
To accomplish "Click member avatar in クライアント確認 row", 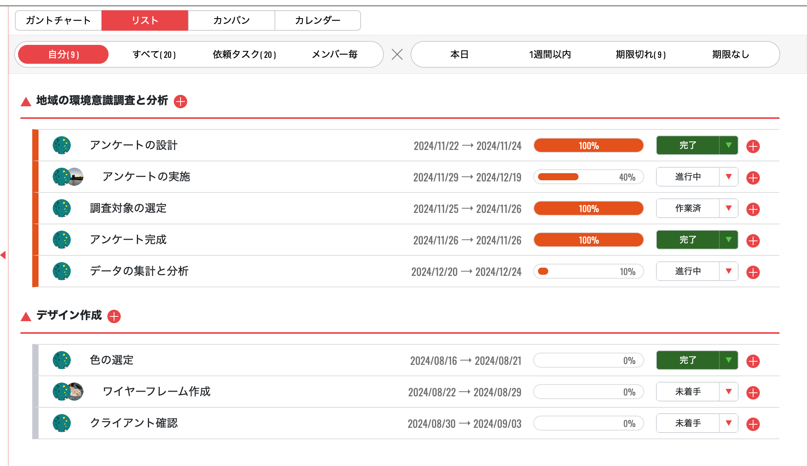I will 62,423.
